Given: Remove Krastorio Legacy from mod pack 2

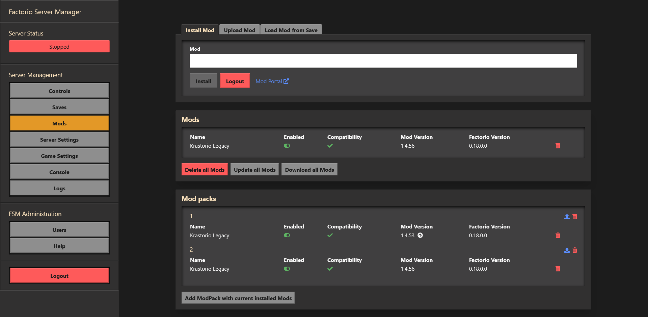Looking at the screenshot, I should coord(558,269).
